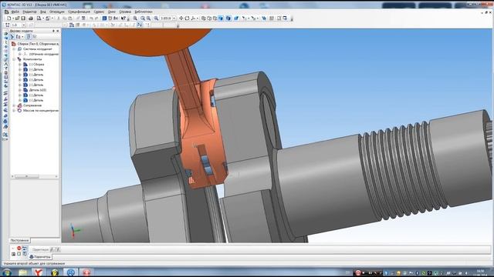This screenshot has width=494, height=277.
Task: Toggle perspective projection icon
Action: click(236, 18)
